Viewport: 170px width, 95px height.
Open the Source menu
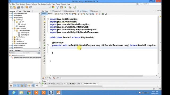[28, 4]
